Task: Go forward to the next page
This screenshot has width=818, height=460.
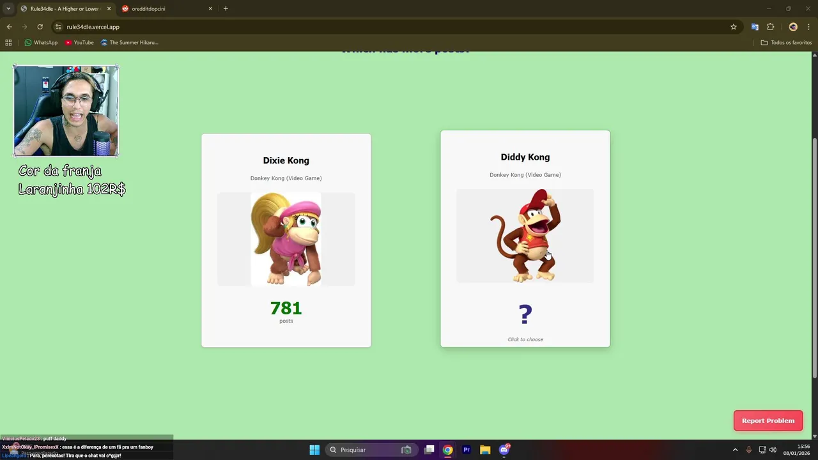Action: [x=24, y=27]
